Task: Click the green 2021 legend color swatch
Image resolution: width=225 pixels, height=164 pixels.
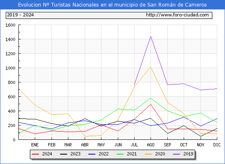Action: (x=120, y=154)
